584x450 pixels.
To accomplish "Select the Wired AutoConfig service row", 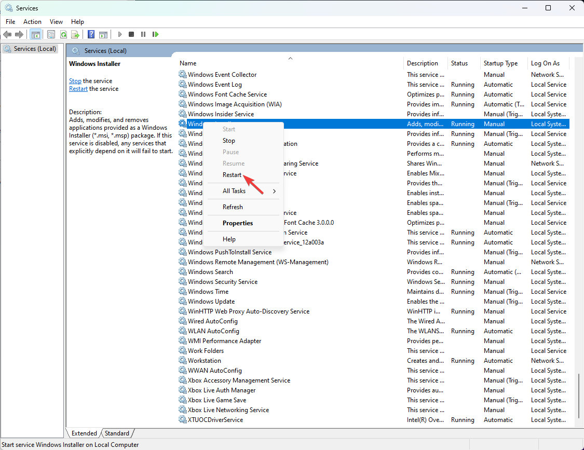I will [374, 321].
